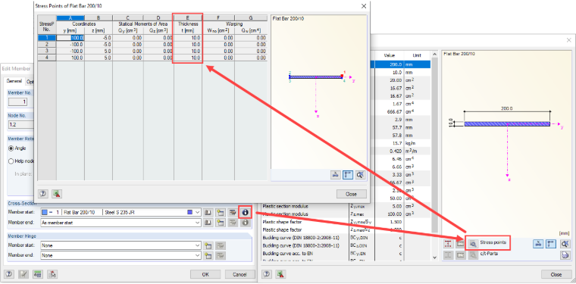Select stress point row 4 header
576x284 pixels.
47,58
